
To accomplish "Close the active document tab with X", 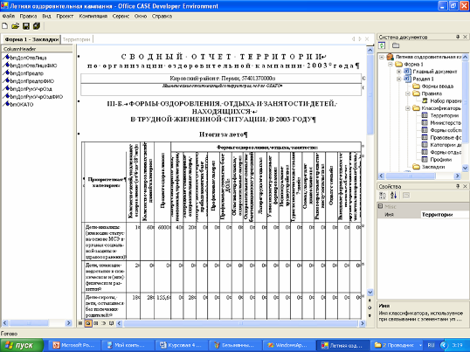I will 367,39.
